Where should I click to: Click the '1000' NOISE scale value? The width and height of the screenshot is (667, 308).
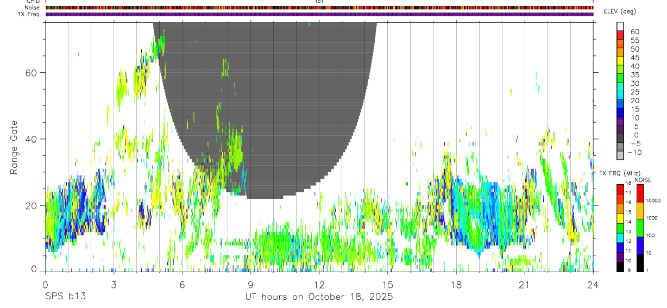coord(651,218)
